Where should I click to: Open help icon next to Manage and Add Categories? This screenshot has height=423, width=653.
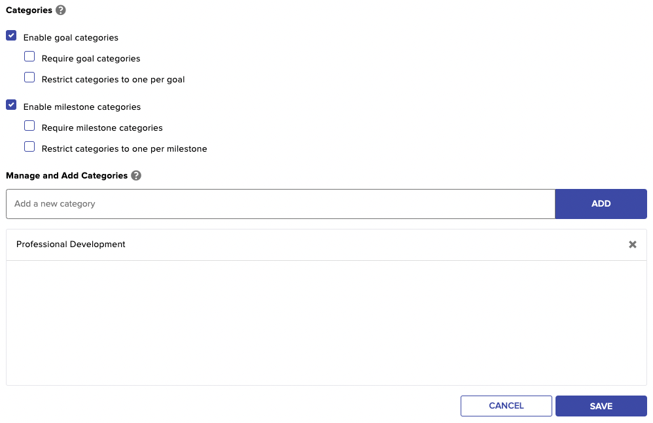(x=136, y=175)
